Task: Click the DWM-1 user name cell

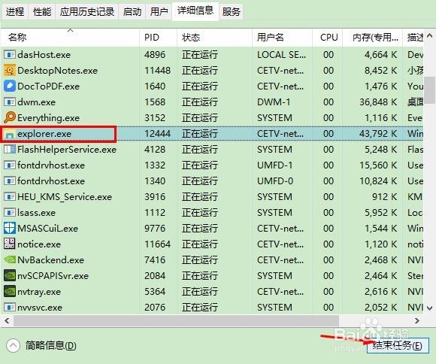Action: [x=274, y=102]
